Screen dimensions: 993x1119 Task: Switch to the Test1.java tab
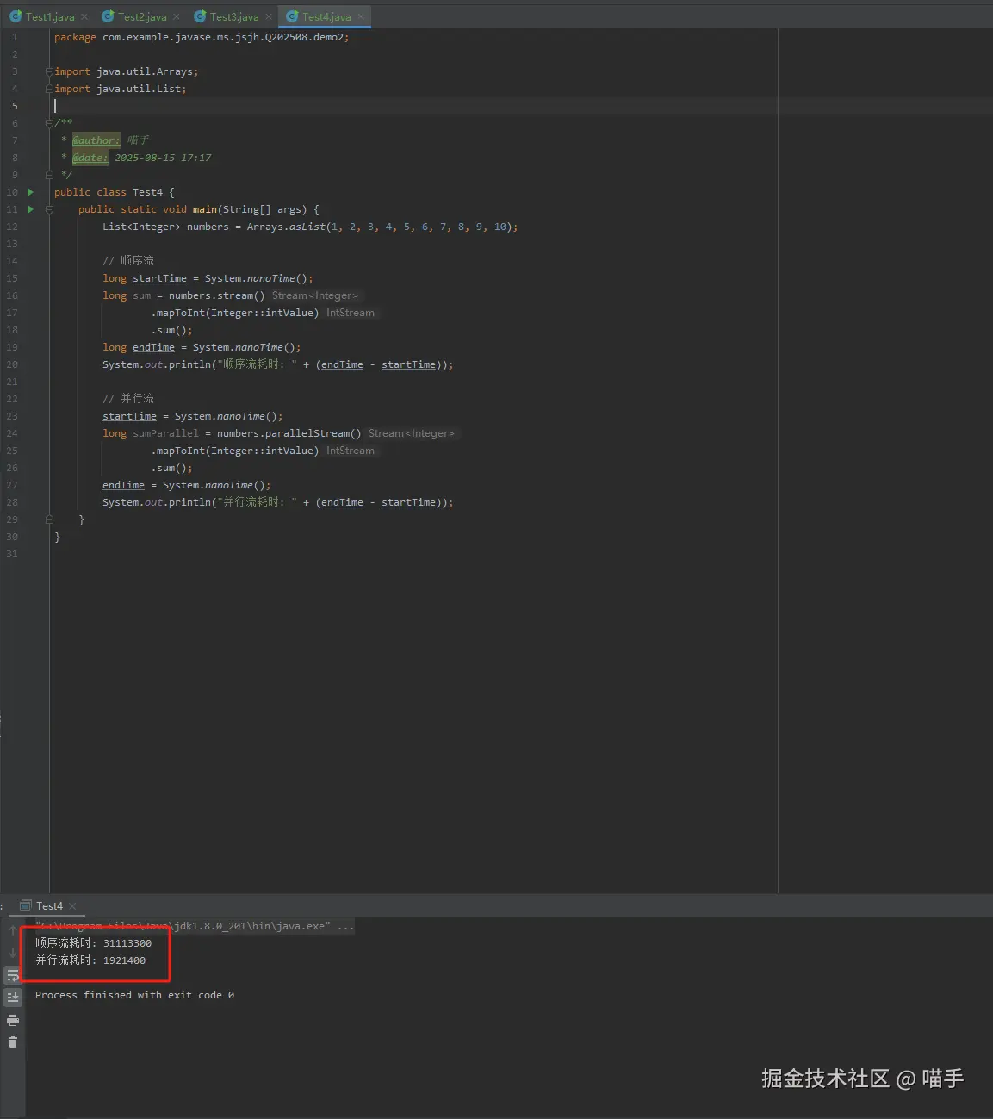click(x=49, y=16)
